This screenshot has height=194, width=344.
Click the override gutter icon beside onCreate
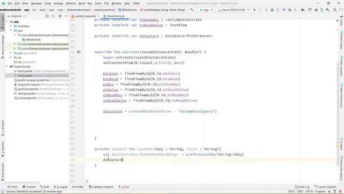[78, 52]
